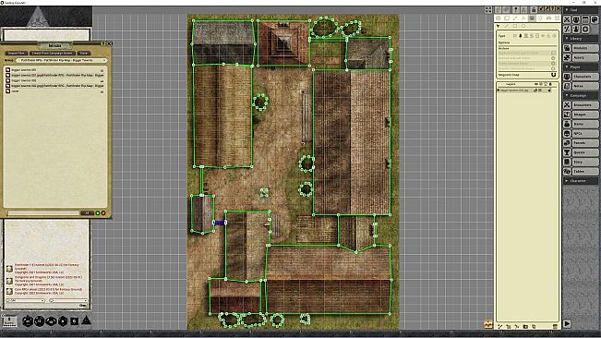This screenshot has height=338, width=601.
Task: Open the Tables list
Action: 585,171
